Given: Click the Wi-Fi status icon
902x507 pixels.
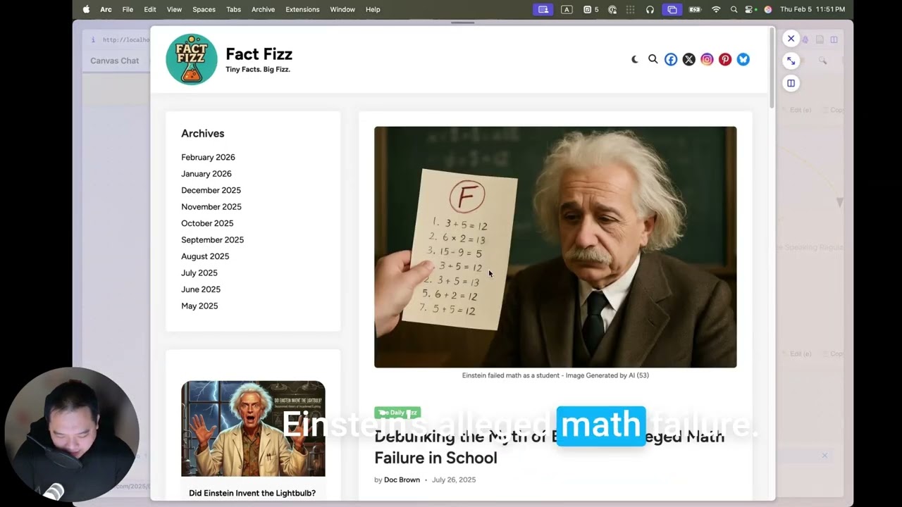Looking at the screenshot, I should pos(716,9).
